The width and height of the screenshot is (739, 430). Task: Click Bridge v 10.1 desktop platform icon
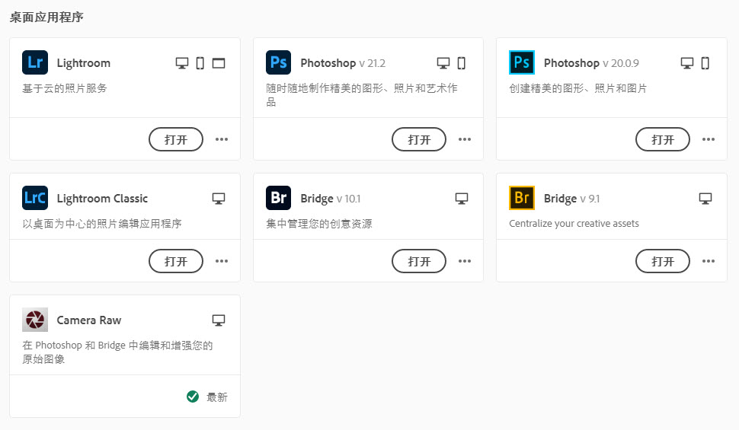point(462,199)
